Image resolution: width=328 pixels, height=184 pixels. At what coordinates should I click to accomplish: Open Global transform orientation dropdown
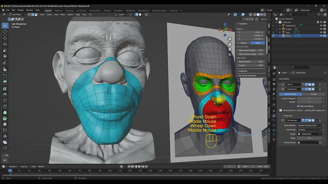click(121, 15)
